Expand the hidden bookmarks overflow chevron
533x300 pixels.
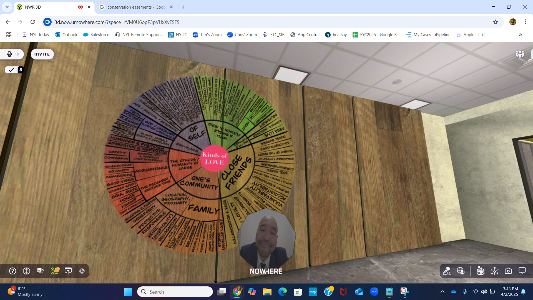[x=520, y=35]
